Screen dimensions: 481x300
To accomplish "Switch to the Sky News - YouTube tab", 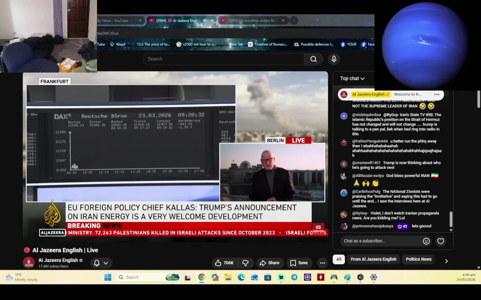I will tap(116, 20).
